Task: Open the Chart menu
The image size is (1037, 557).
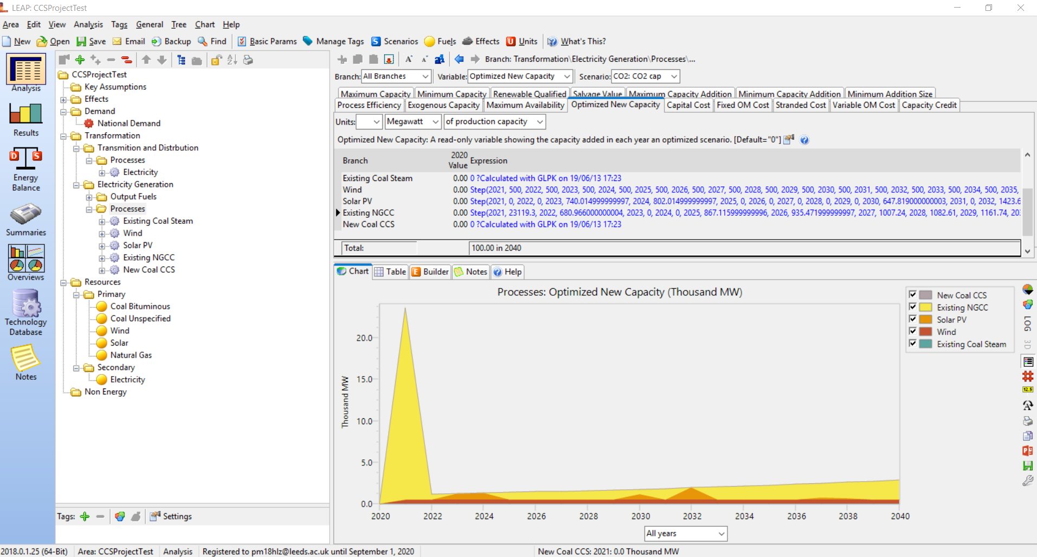Action: pos(205,24)
